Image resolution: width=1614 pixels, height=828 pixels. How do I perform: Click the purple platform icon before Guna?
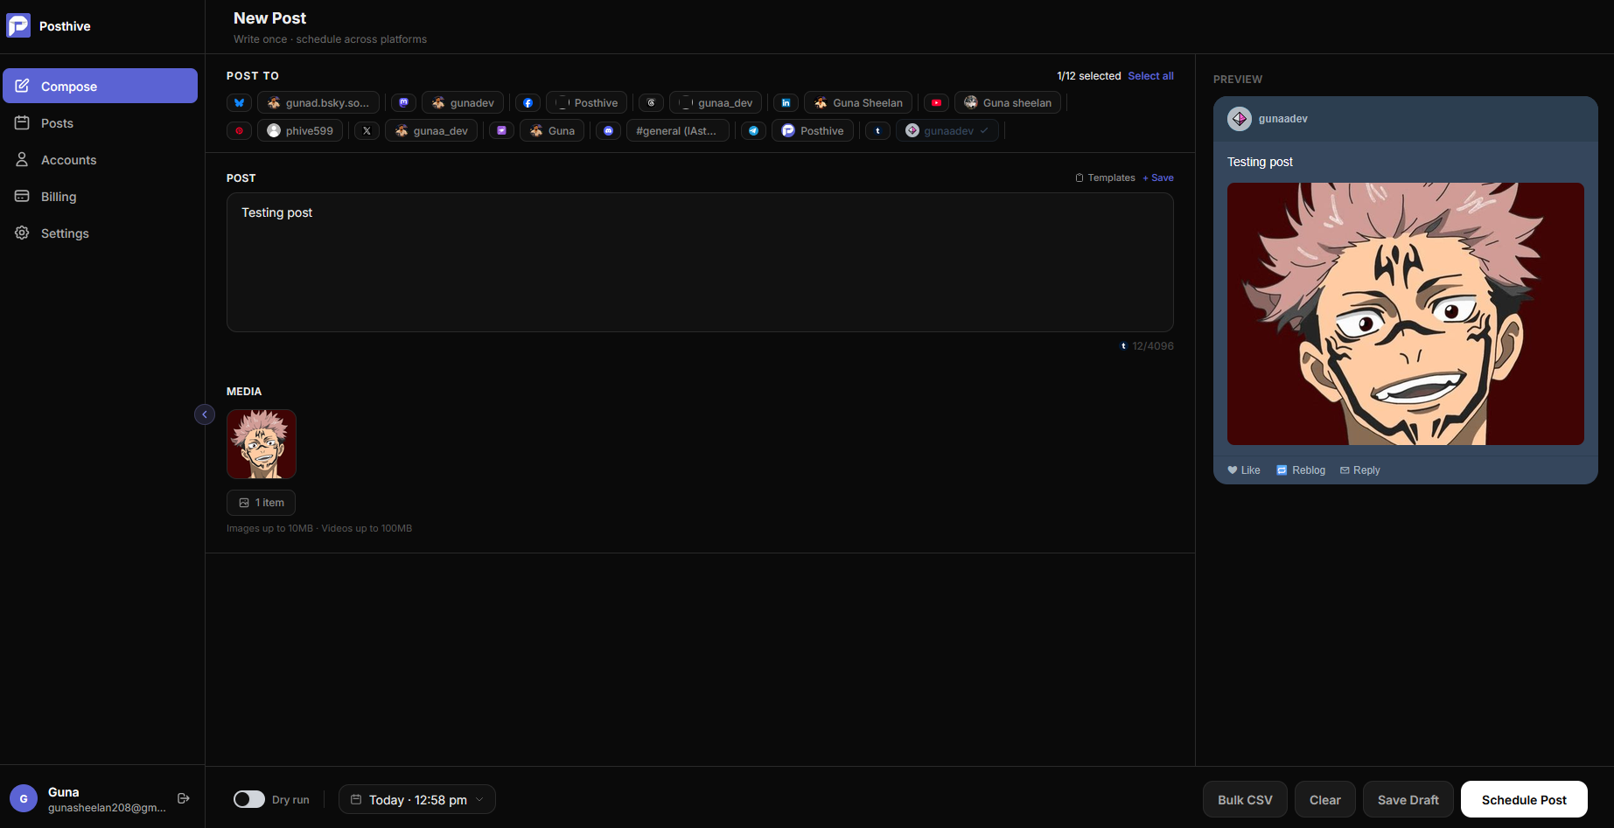pos(501,131)
